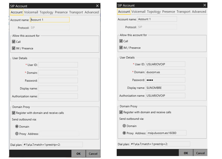Viewport: 222px width, 159px height.
Task: Open Voicemail tab in left dialog
Action: click(31, 12)
